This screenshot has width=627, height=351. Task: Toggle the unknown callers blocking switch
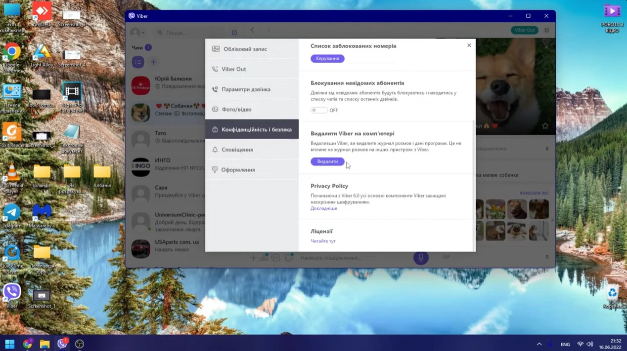[319, 110]
